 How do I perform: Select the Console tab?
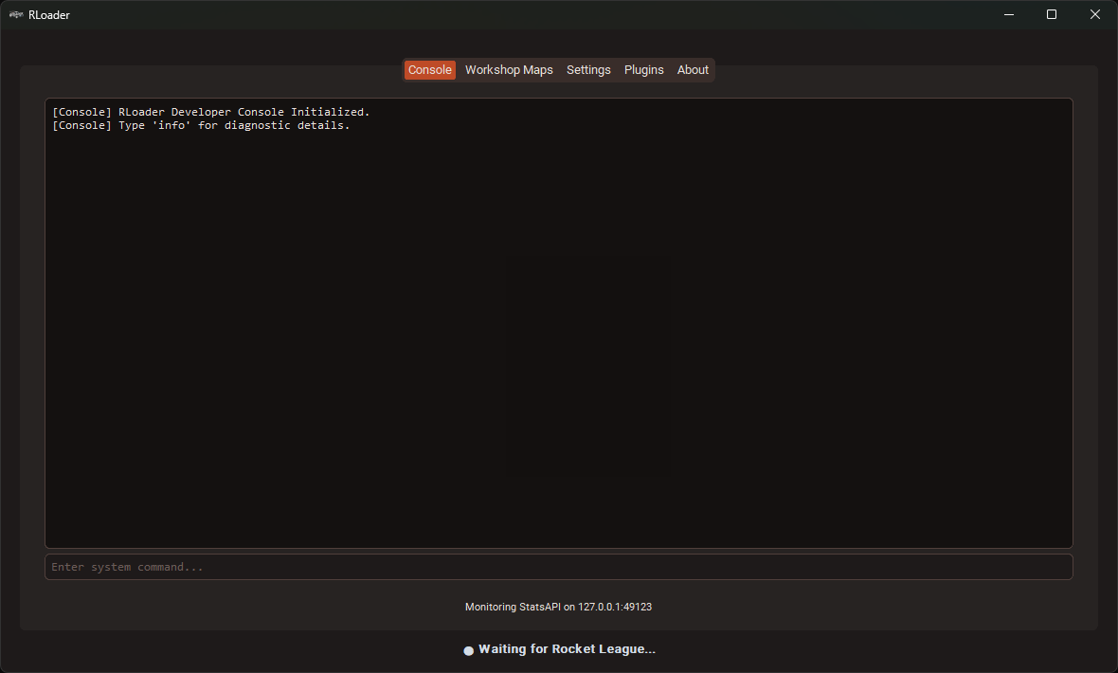[429, 70]
